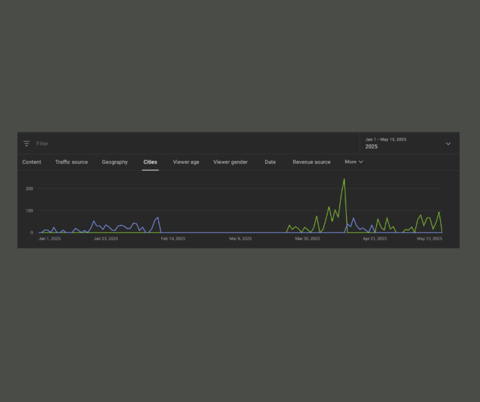This screenshot has height=402, width=480.
Task: Click the Mar 30, 2025 axis label
Action: click(x=308, y=239)
